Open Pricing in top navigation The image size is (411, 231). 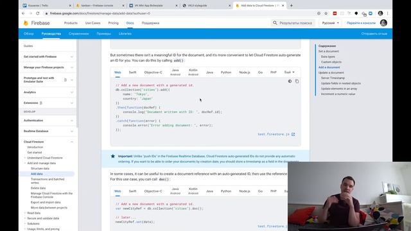point(113,23)
